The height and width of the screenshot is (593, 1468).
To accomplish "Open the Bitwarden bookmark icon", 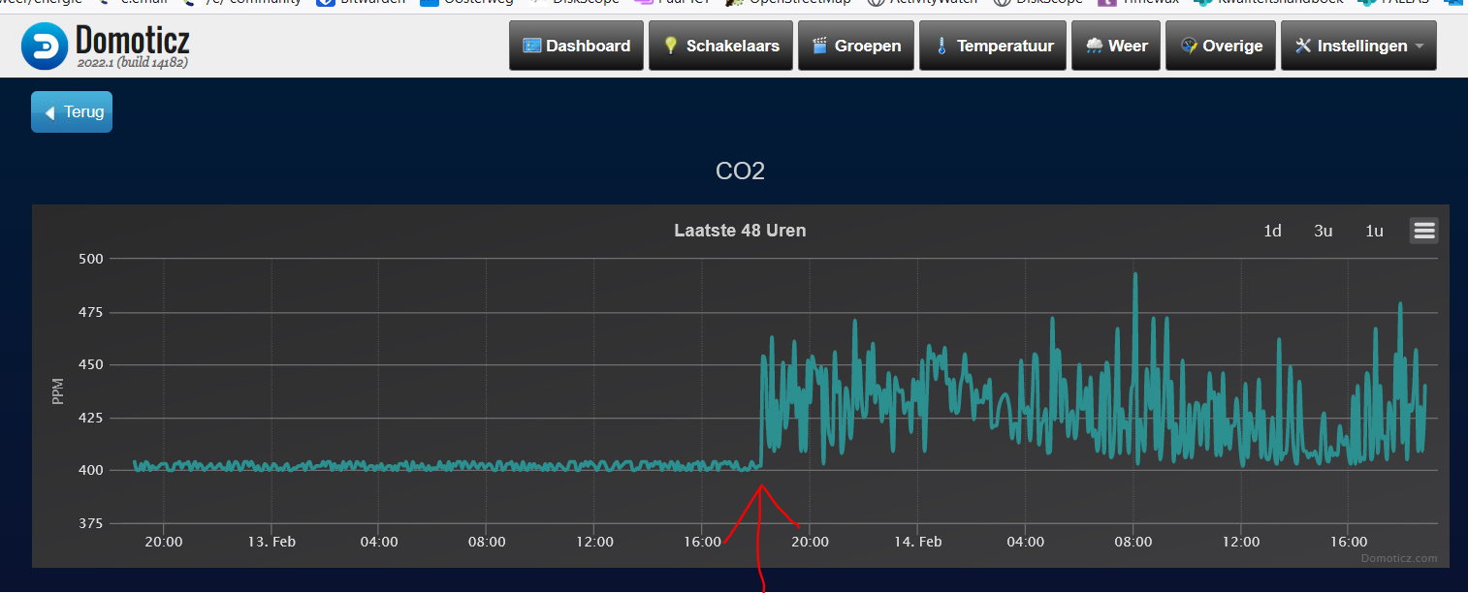I will click(325, 2).
